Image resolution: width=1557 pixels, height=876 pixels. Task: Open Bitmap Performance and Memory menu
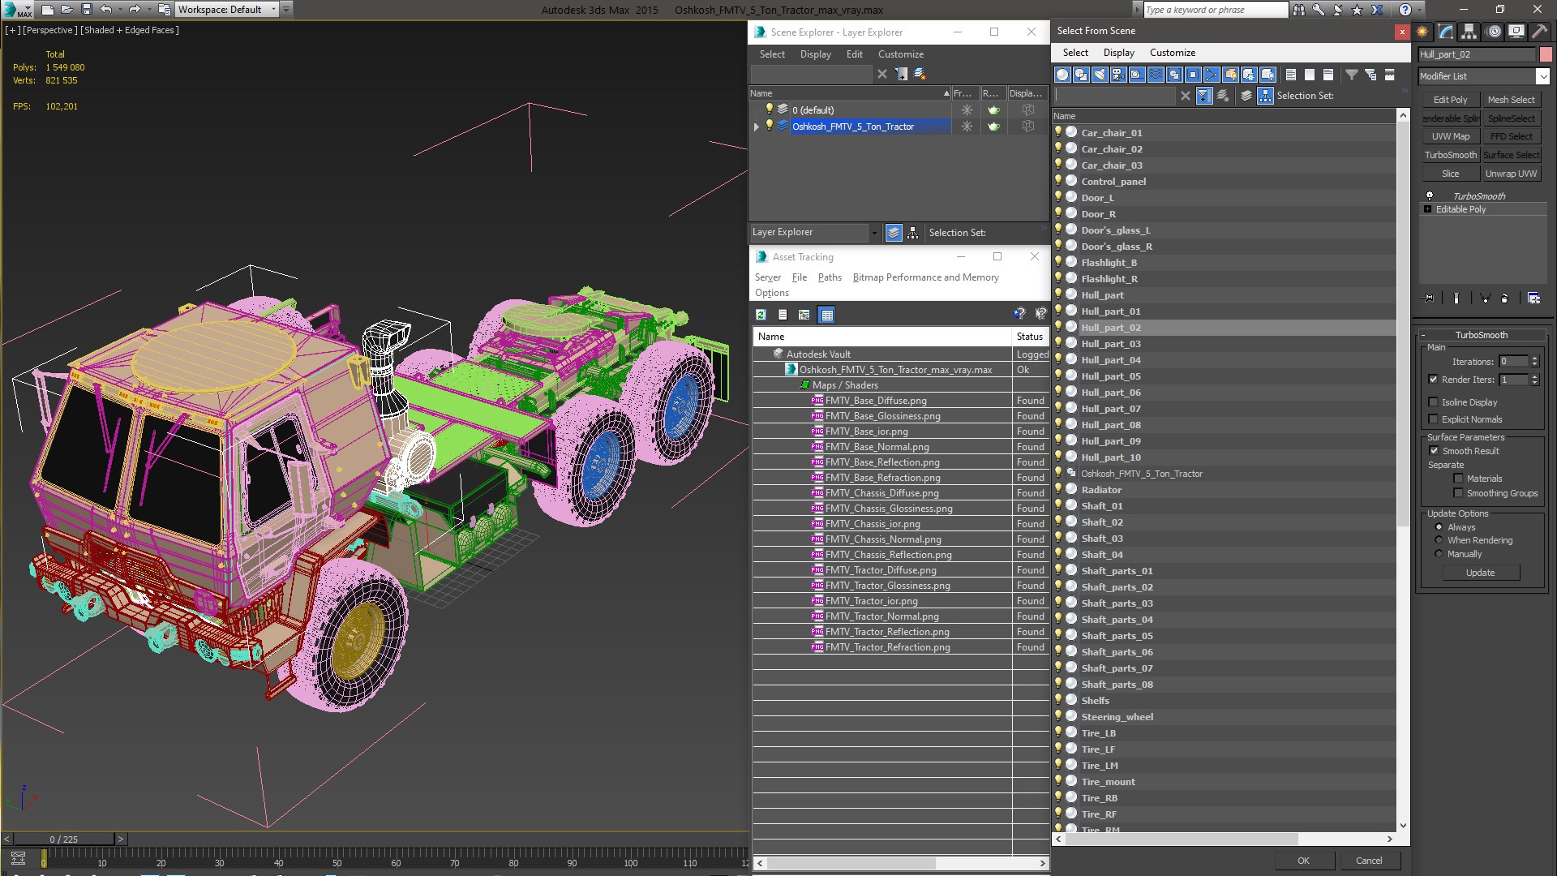pos(925,277)
